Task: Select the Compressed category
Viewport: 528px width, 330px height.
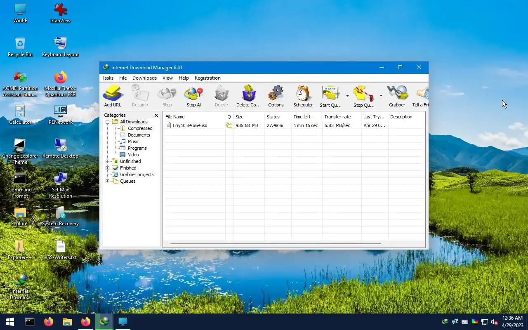Action: [140, 128]
